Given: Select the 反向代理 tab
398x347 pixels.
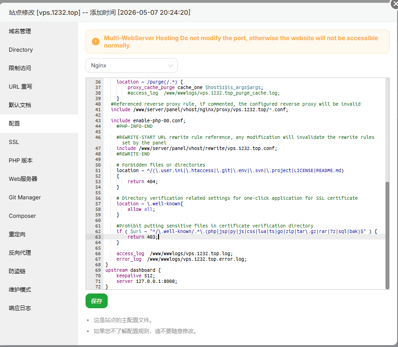Looking at the screenshot, I should (20, 253).
